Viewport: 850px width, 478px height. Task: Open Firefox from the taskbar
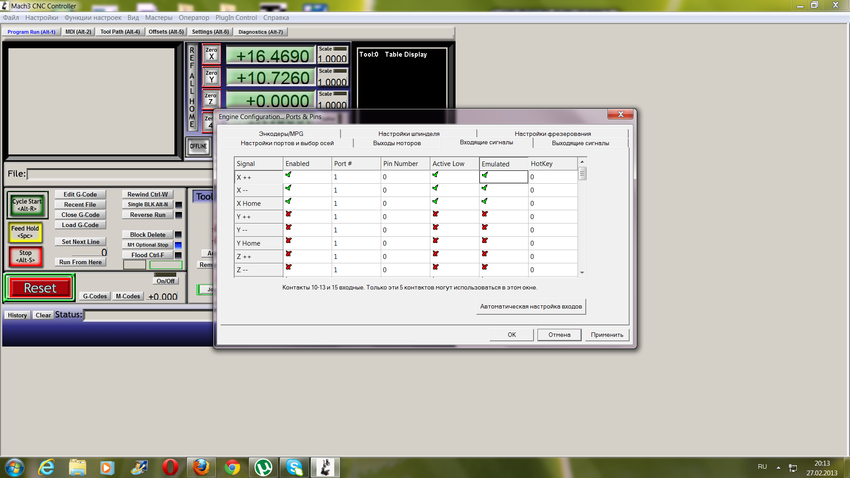click(x=201, y=467)
